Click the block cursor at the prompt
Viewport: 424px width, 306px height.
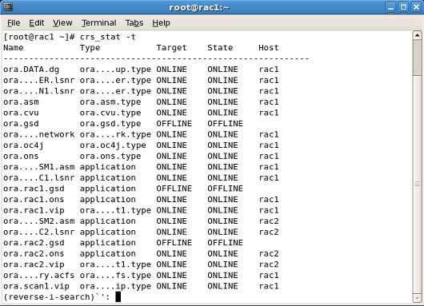click(118, 297)
